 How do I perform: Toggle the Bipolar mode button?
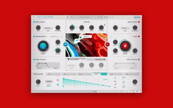tap(49, 82)
